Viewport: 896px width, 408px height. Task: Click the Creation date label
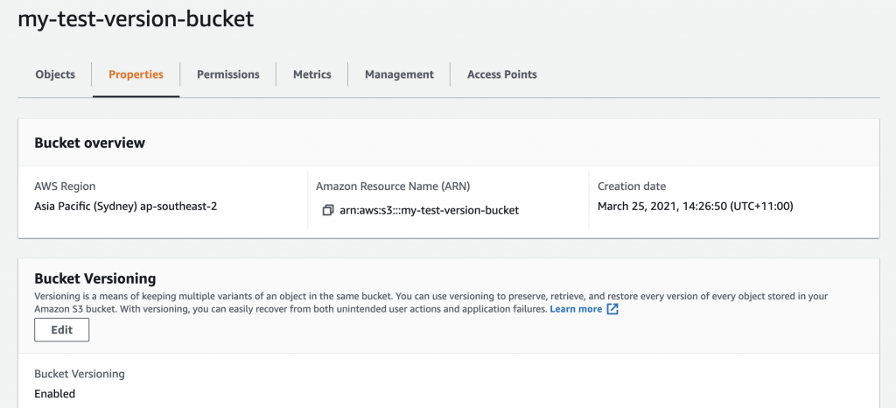[x=632, y=186]
